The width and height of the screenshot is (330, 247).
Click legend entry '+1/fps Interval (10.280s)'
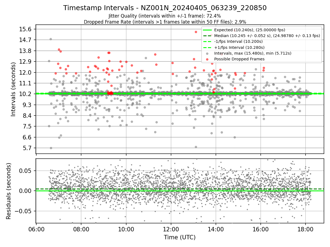pos(239,47)
